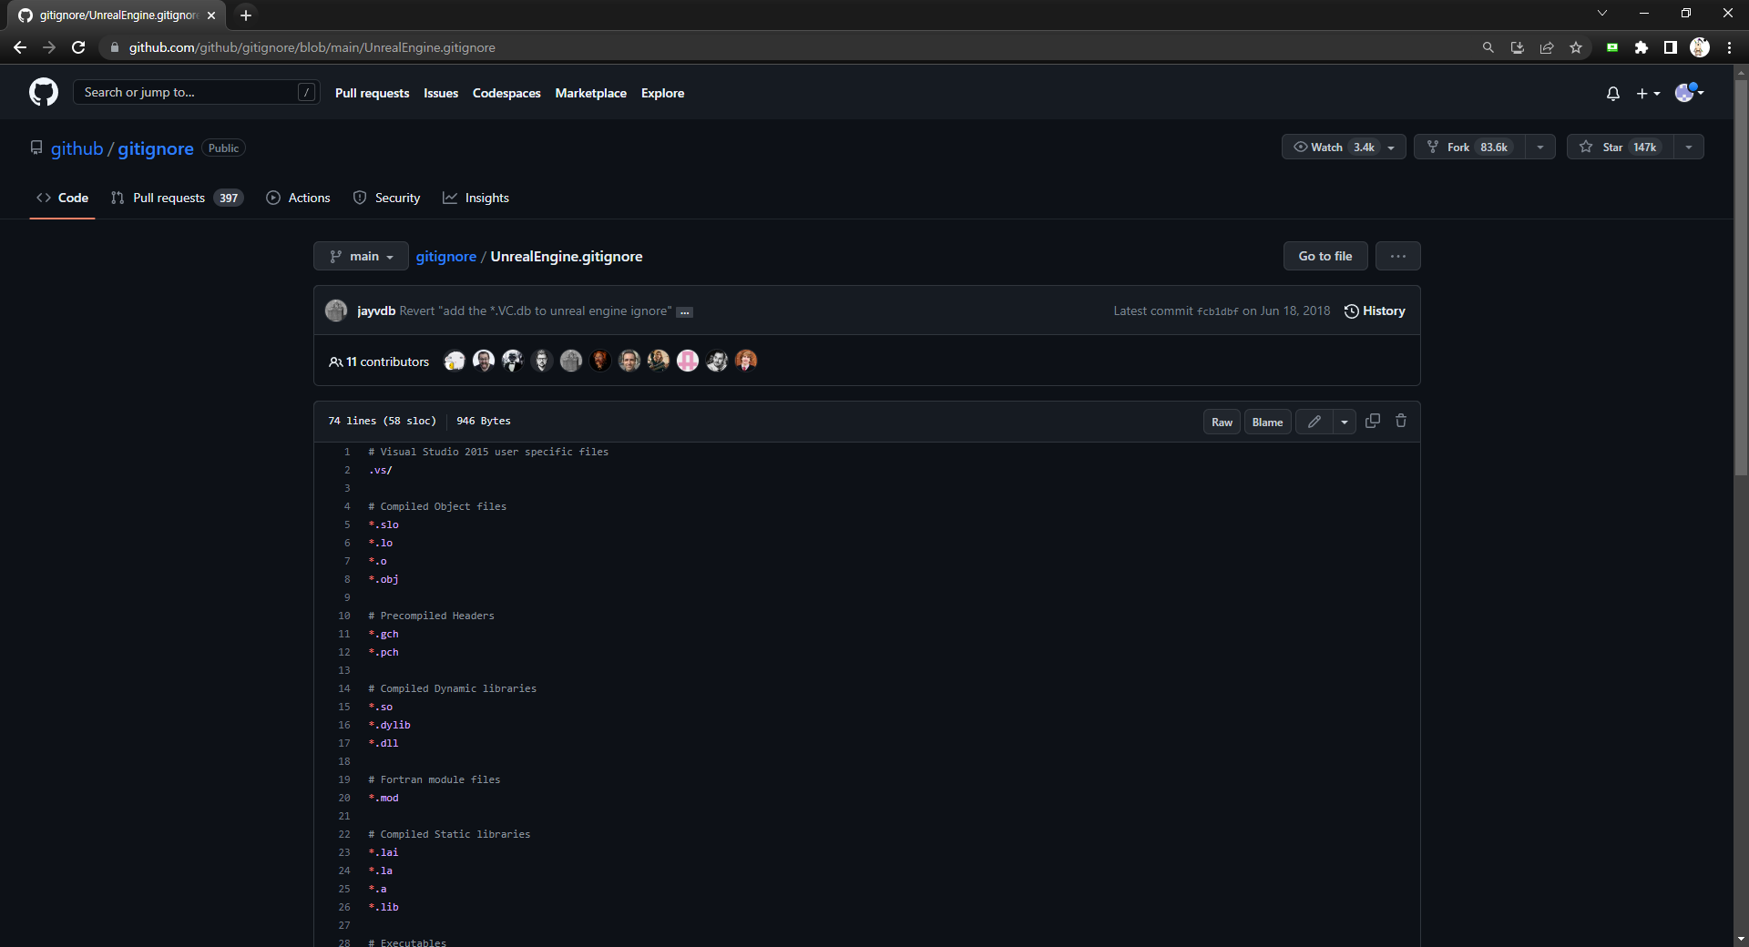The height and width of the screenshot is (947, 1749).
Task: Open the plus create-new menu
Action: pos(1648,93)
